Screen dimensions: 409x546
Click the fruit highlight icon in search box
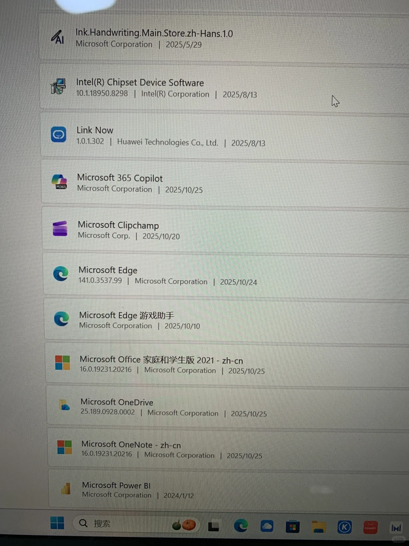tap(184, 525)
